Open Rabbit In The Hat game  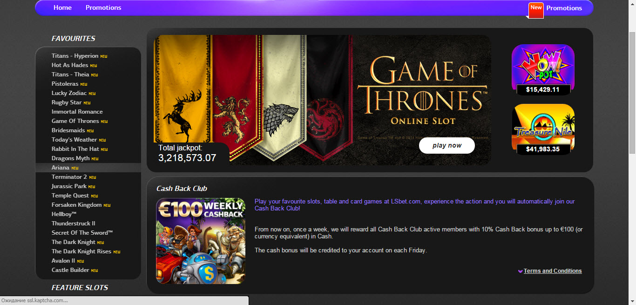pyautogui.click(x=75, y=149)
